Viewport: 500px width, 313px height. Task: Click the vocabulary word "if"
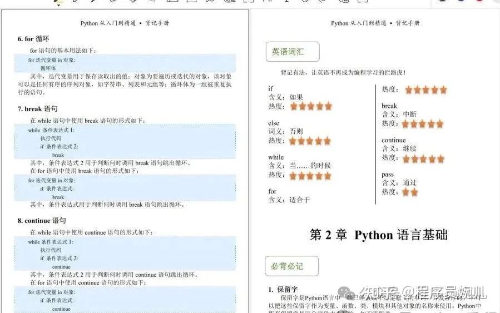(x=270, y=88)
